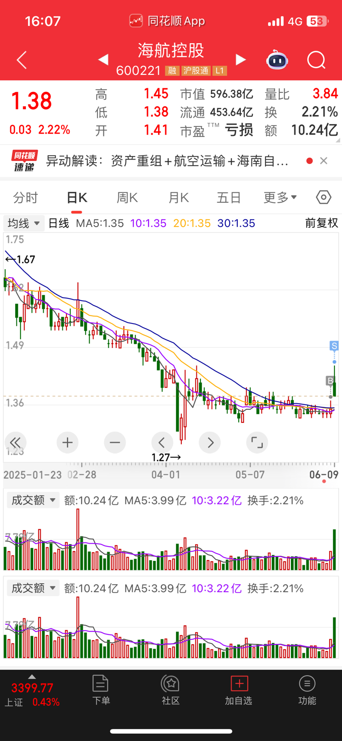Tap the orange 20:1.35 legend

pyautogui.click(x=192, y=223)
